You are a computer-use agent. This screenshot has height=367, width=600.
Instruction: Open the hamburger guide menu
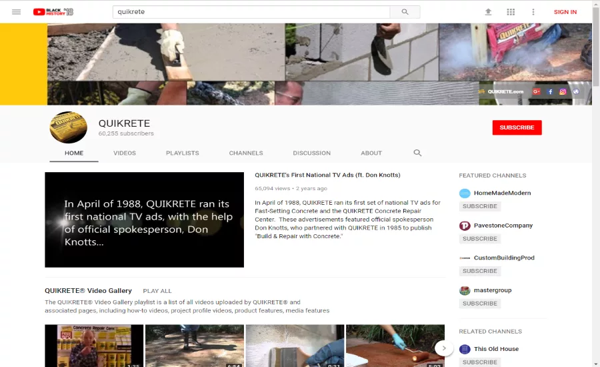click(16, 12)
